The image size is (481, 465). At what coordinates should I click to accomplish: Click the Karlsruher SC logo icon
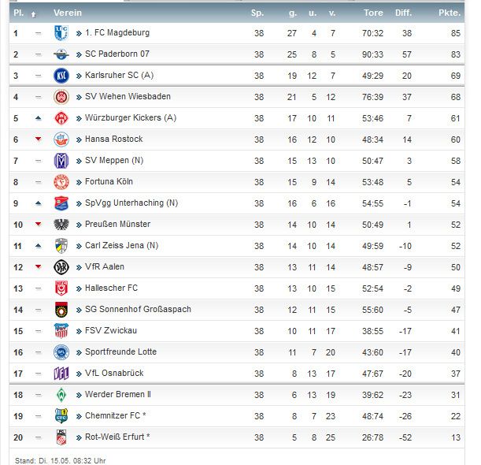(61, 76)
